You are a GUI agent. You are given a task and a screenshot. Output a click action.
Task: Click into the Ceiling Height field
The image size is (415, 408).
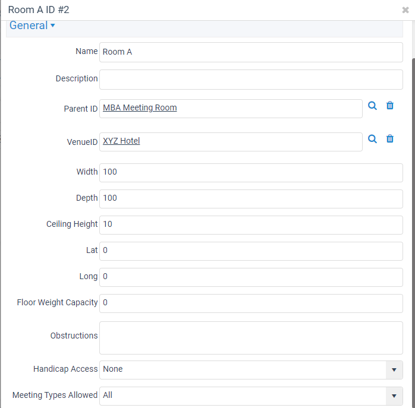(x=251, y=225)
